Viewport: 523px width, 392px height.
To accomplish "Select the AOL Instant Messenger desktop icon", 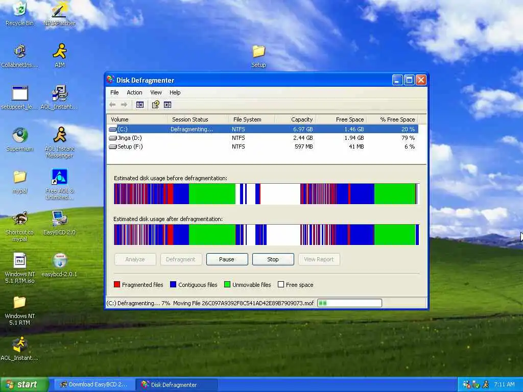I will (x=60, y=142).
